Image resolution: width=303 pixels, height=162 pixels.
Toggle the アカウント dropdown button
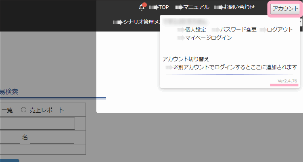coord(285,9)
